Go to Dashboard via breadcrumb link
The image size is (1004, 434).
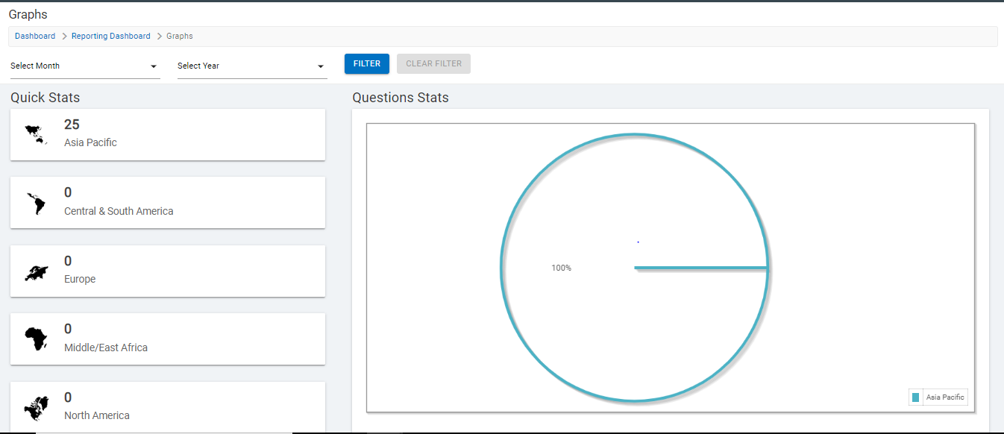[x=35, y=36]
